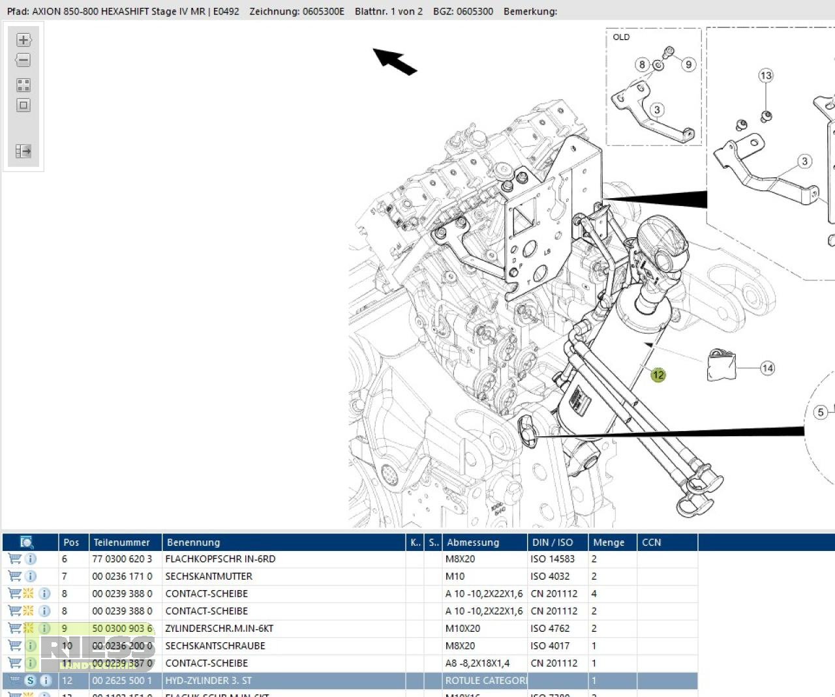Click the list export arrow icon
Screen dimensions: 835x697
[23, 151]
